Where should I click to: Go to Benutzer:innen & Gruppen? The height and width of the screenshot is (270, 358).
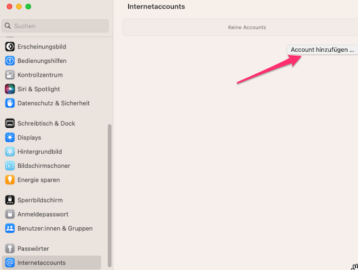click(x=54, y=228)
